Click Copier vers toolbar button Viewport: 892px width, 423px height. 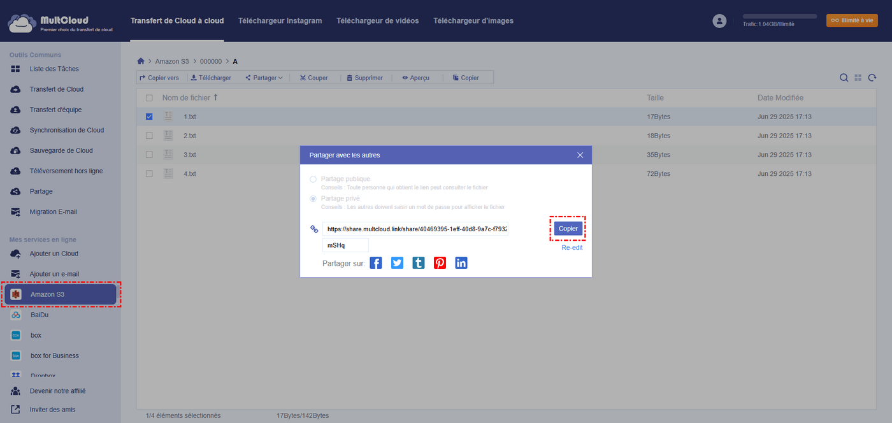click(159, 78)
